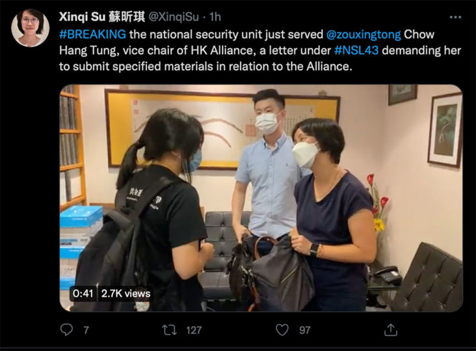This screenshot has width=476, height=351.
Task: Open the tweet body text
Action: click(x=260, y=50)
